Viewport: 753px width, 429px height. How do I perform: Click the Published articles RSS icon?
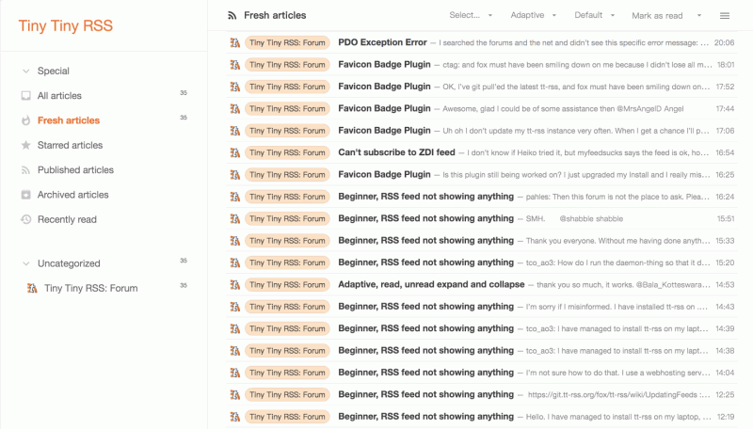coord(26,170)
